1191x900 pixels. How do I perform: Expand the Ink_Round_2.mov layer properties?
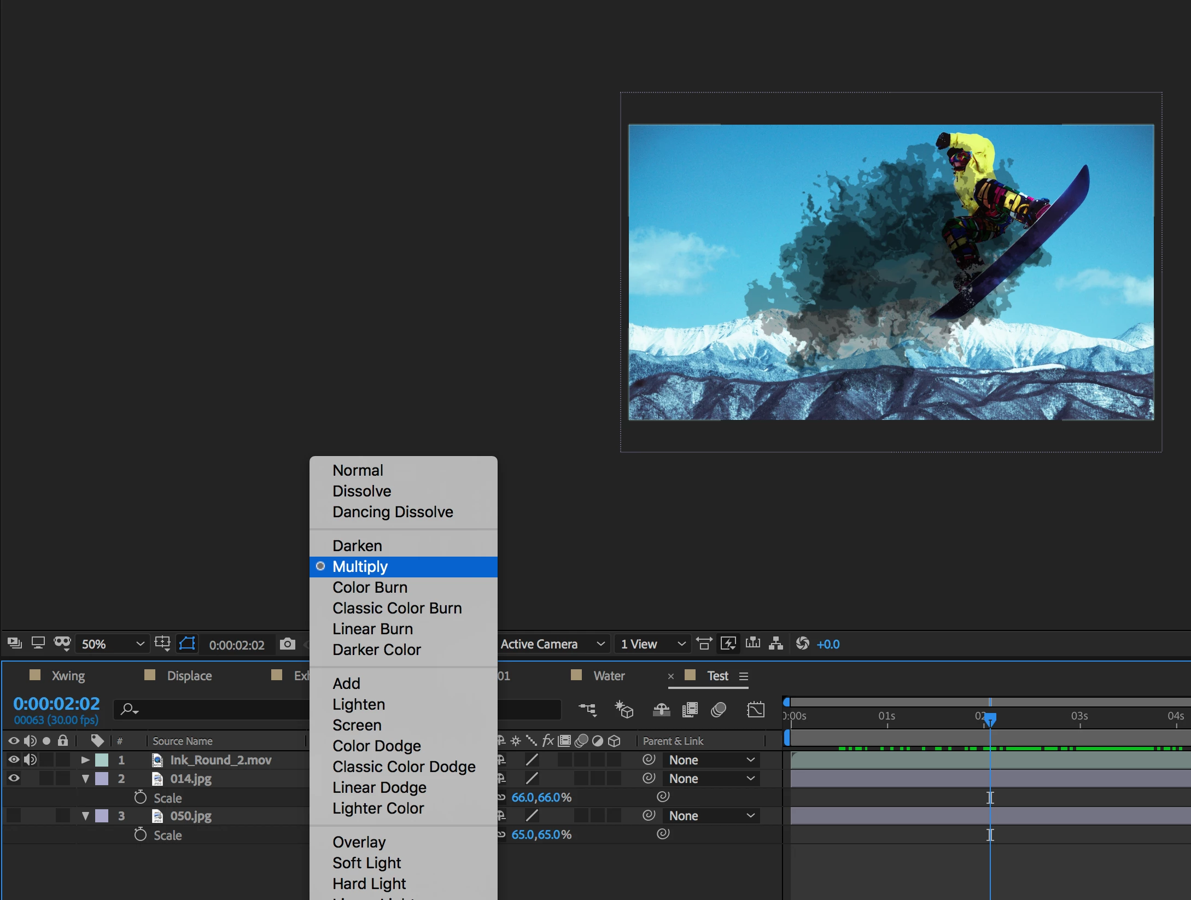pyautogui.click(x=85, y=760)
